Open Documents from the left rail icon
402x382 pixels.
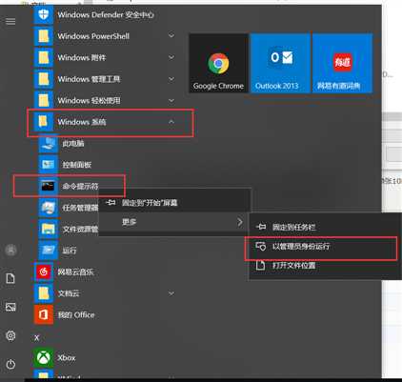click(10, 278)
